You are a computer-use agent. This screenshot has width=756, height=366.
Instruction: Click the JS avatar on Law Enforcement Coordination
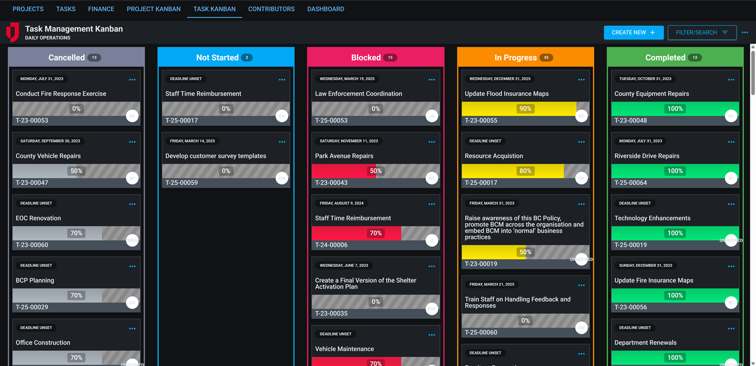point(431,115)
